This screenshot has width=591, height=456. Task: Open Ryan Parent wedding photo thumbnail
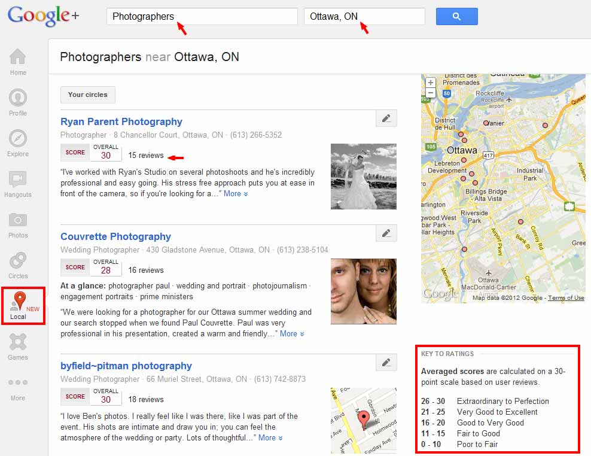[364, 177]
